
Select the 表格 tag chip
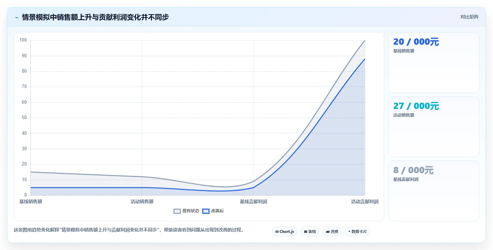[x=310, y=231]
